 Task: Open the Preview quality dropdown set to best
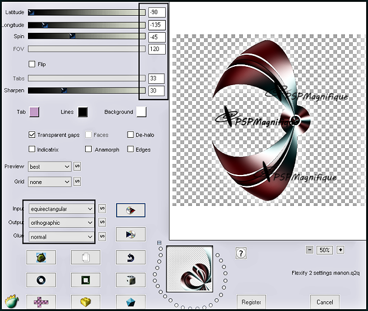pyautogui.click(x=50, y=166)
